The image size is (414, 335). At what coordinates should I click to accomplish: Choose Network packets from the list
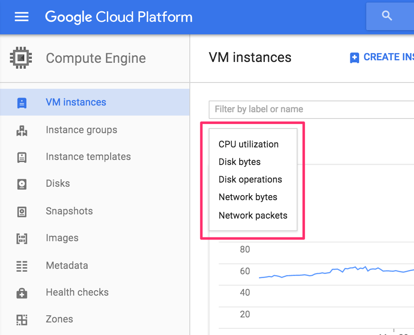(x=253, y=216)
